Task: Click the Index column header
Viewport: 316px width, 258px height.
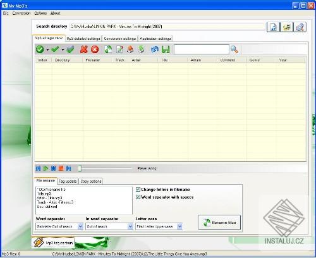Action: click(43, 60)
